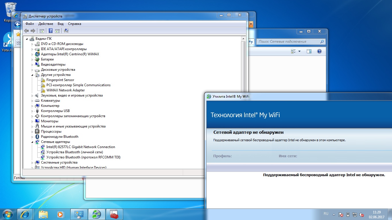Toggle the action pane toolbar icon
This screenshot has height=220, width=392.
[x=57, y=31]
